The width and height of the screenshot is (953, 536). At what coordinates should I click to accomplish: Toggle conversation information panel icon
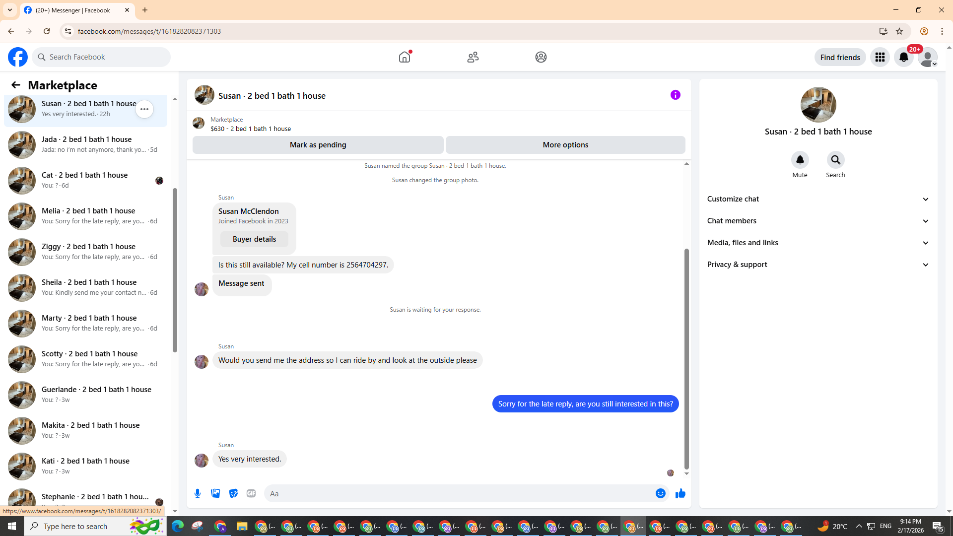tap(675, 95)
